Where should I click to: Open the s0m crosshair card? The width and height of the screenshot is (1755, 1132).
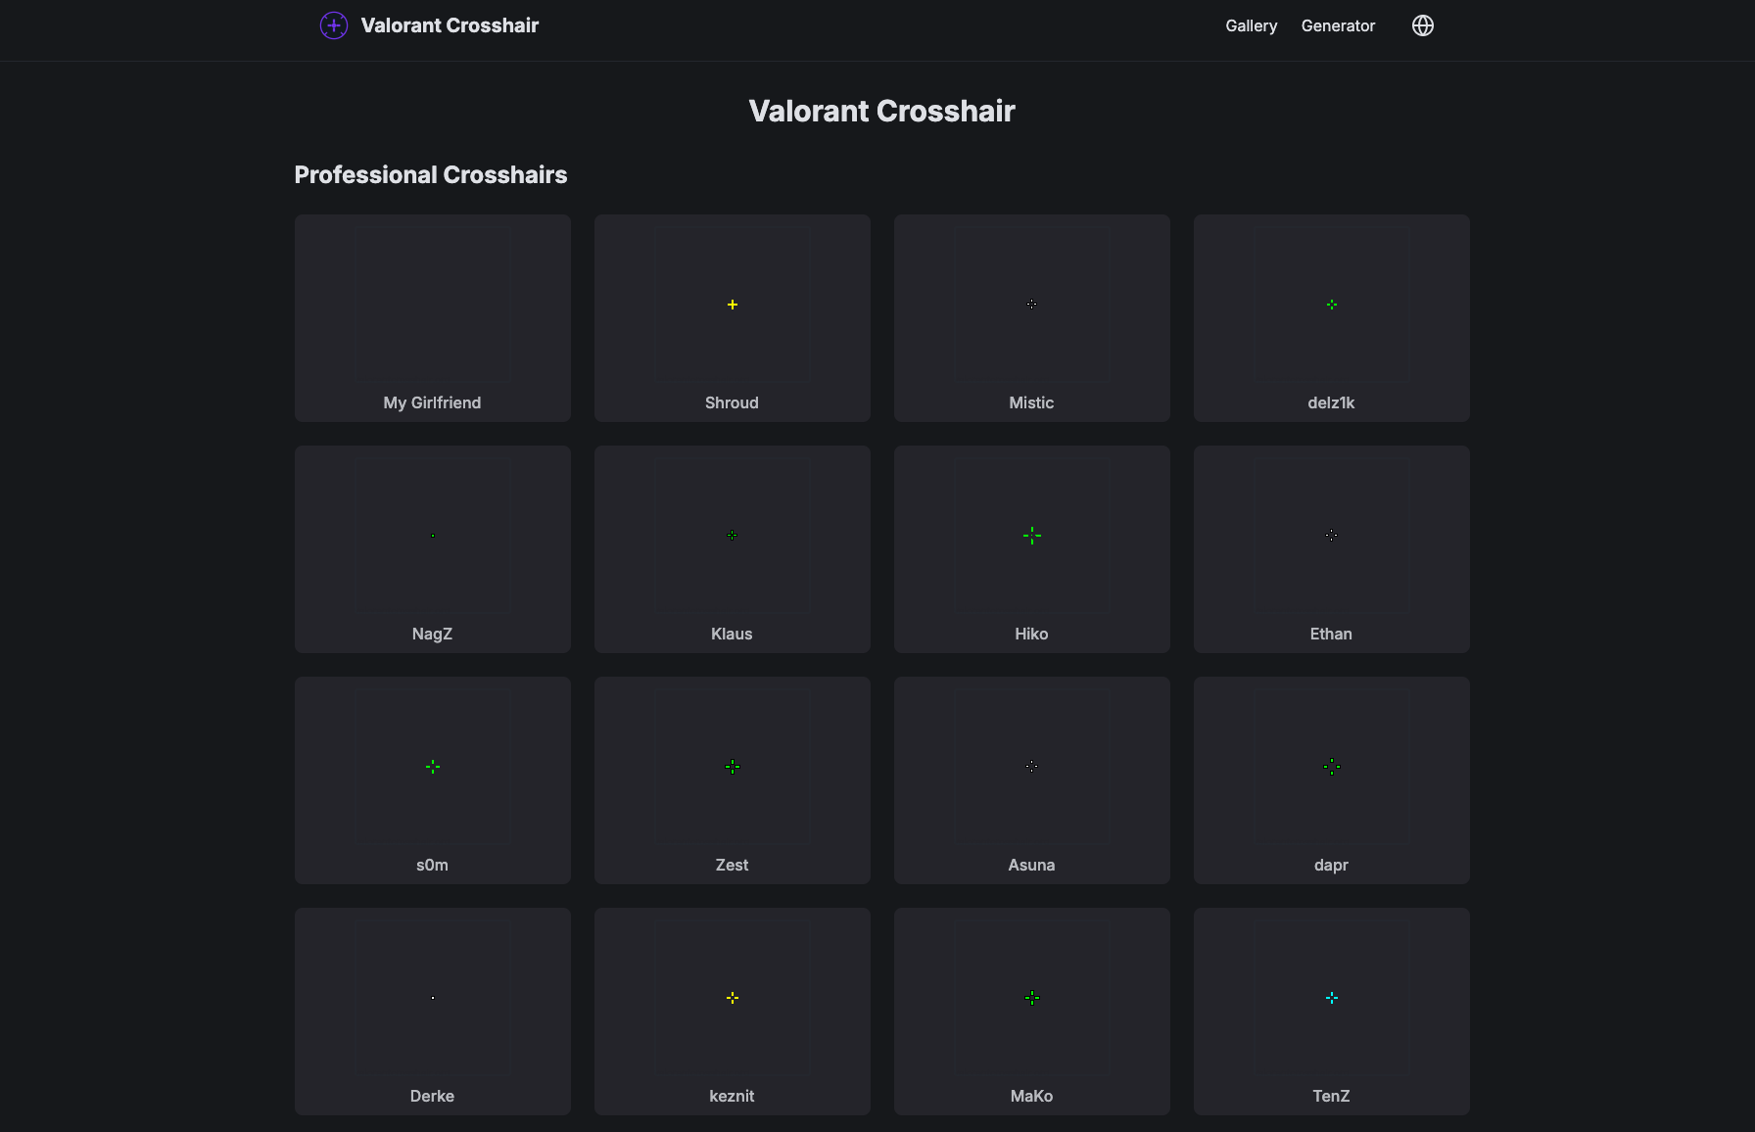click(x=433, y=780)
